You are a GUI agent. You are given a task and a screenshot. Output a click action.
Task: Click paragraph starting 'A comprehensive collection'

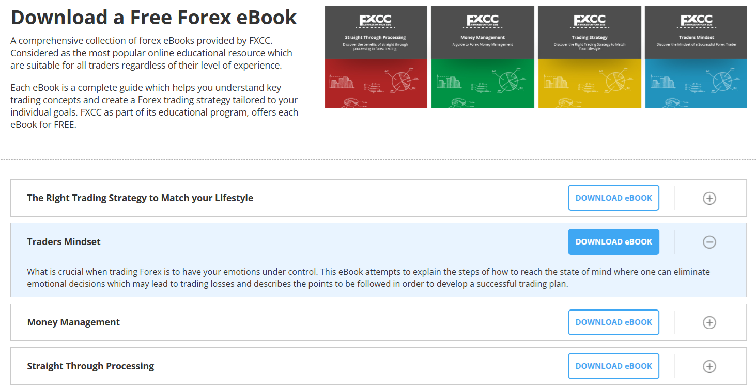(151, 53)
